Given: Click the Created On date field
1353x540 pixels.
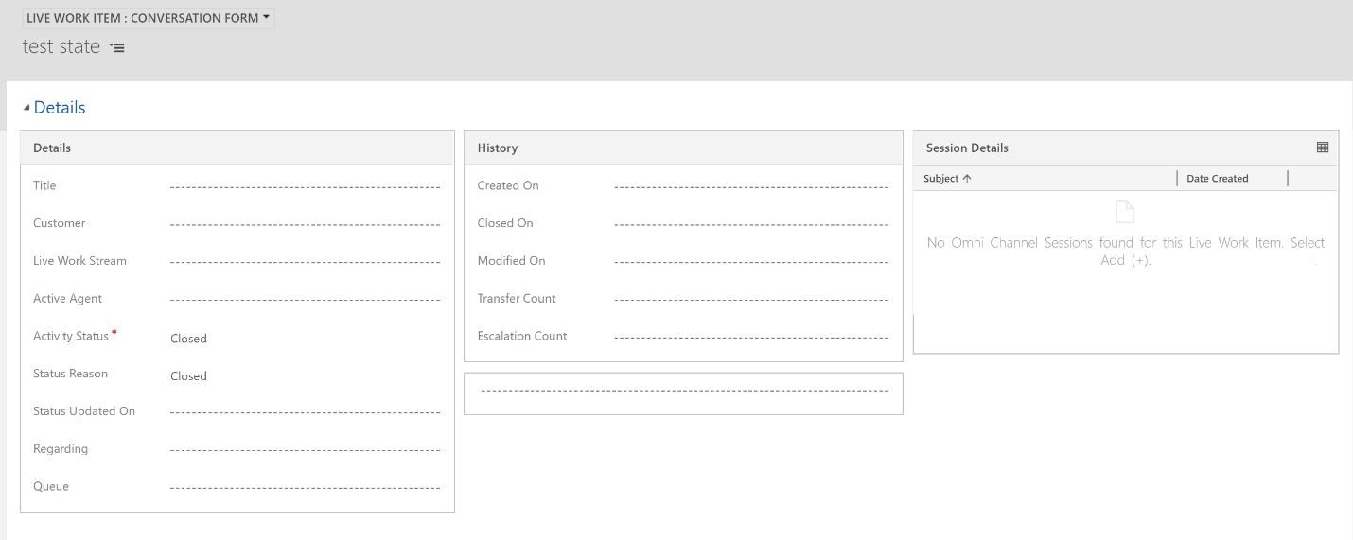Looking at the screenshot, I should coord(751,187).
